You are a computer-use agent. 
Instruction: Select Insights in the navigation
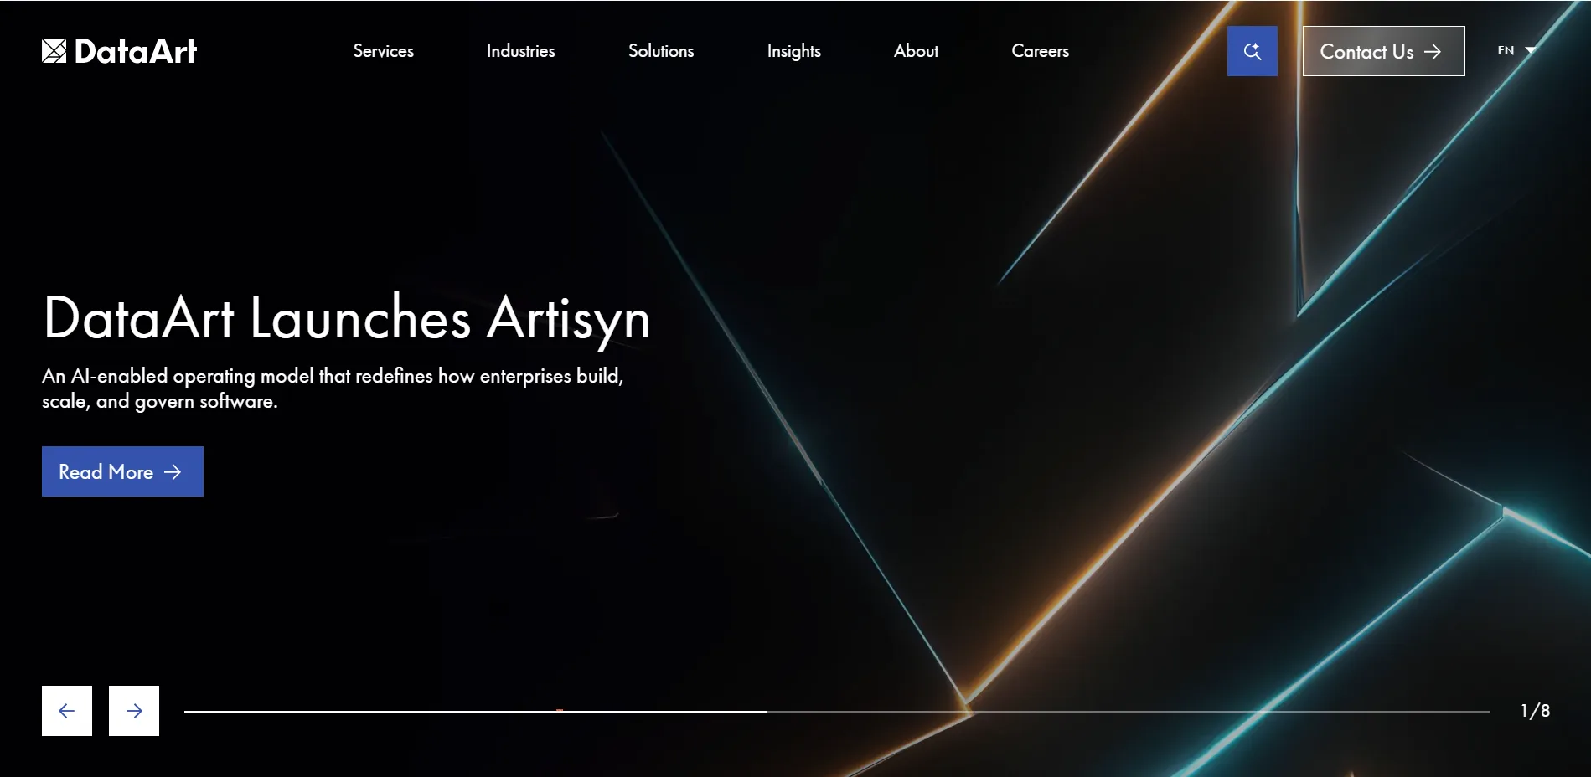click(793, 51)
